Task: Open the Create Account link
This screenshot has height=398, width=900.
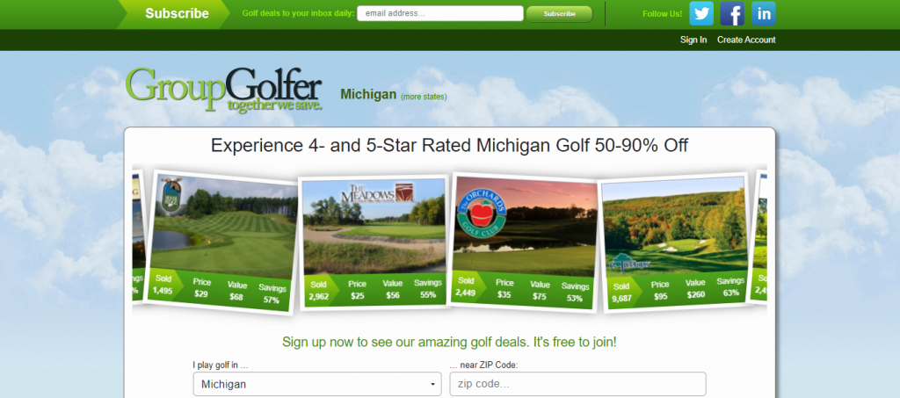Action: (746, 40)
